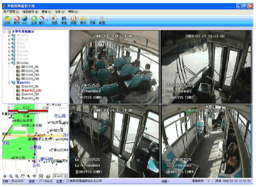
Task: Select channel 京AA1915_CH1
Action: (x=30, y=87)
